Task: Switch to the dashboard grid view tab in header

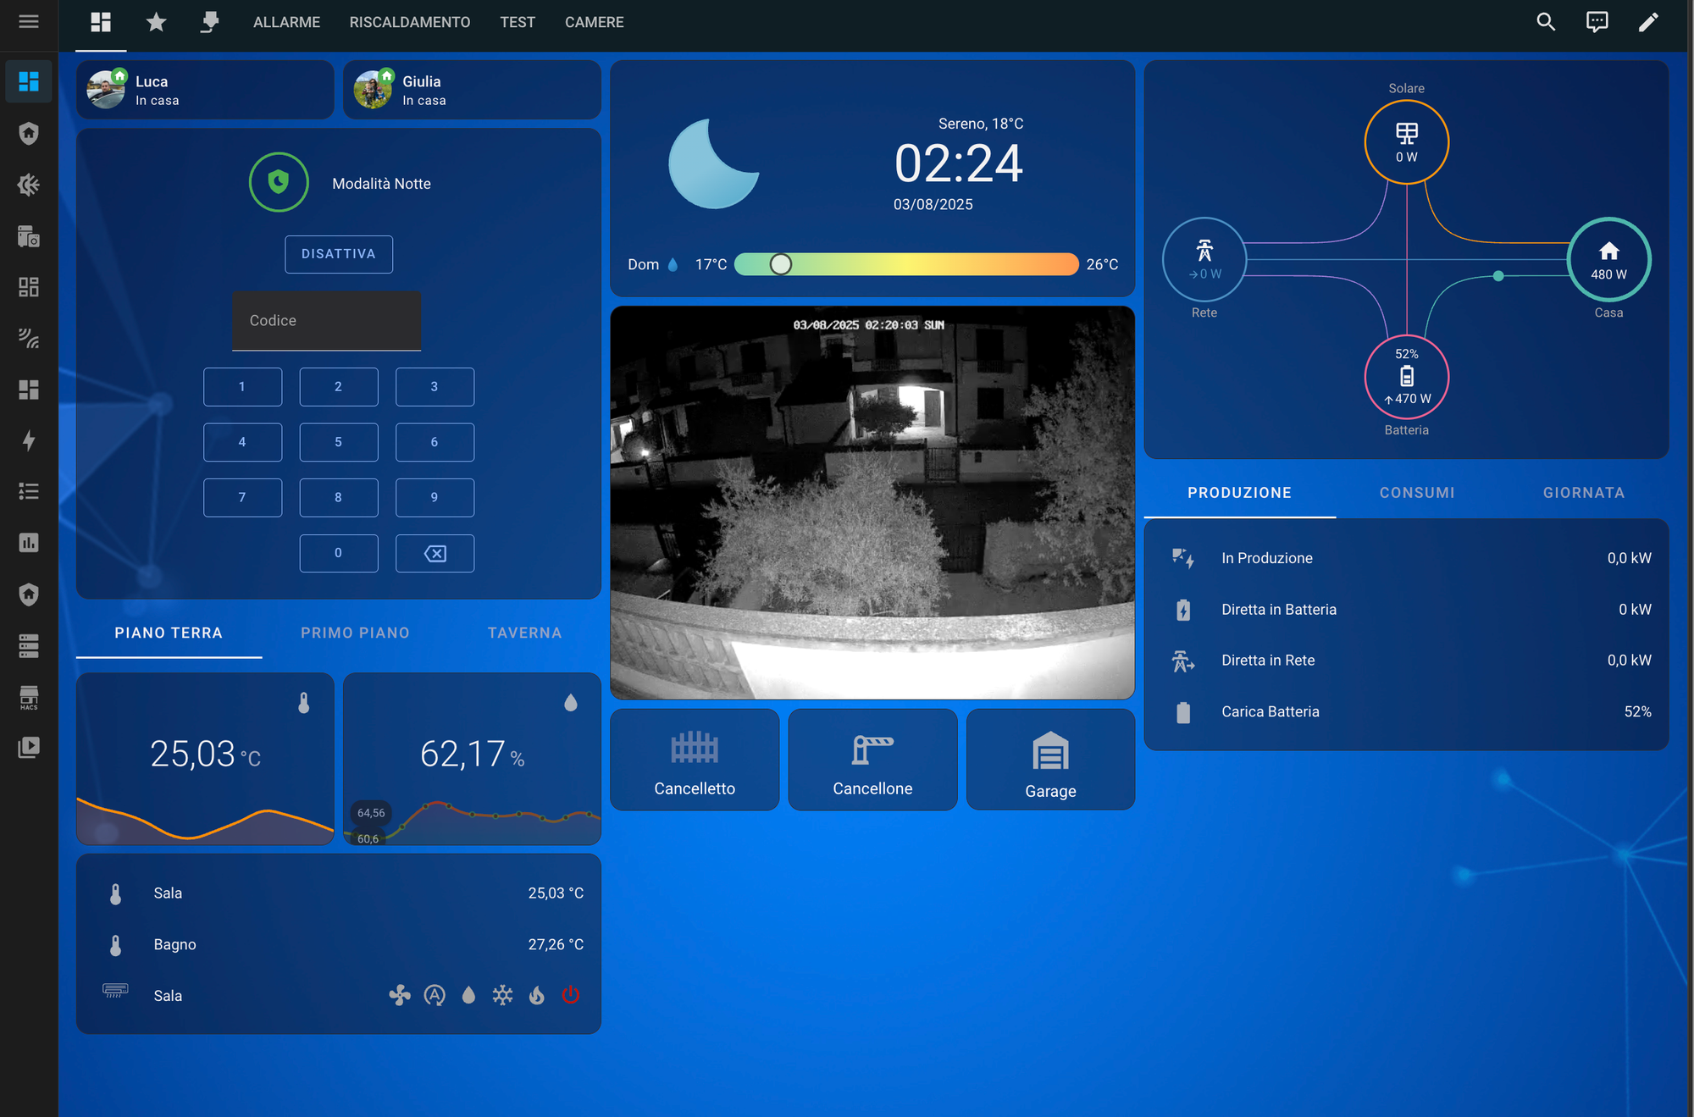Action: [x=101, y=22]
